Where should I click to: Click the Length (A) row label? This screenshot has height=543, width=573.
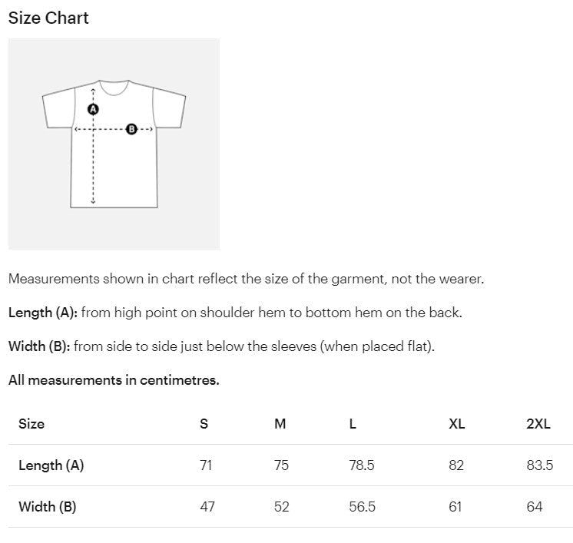click(x=51, y=465)
